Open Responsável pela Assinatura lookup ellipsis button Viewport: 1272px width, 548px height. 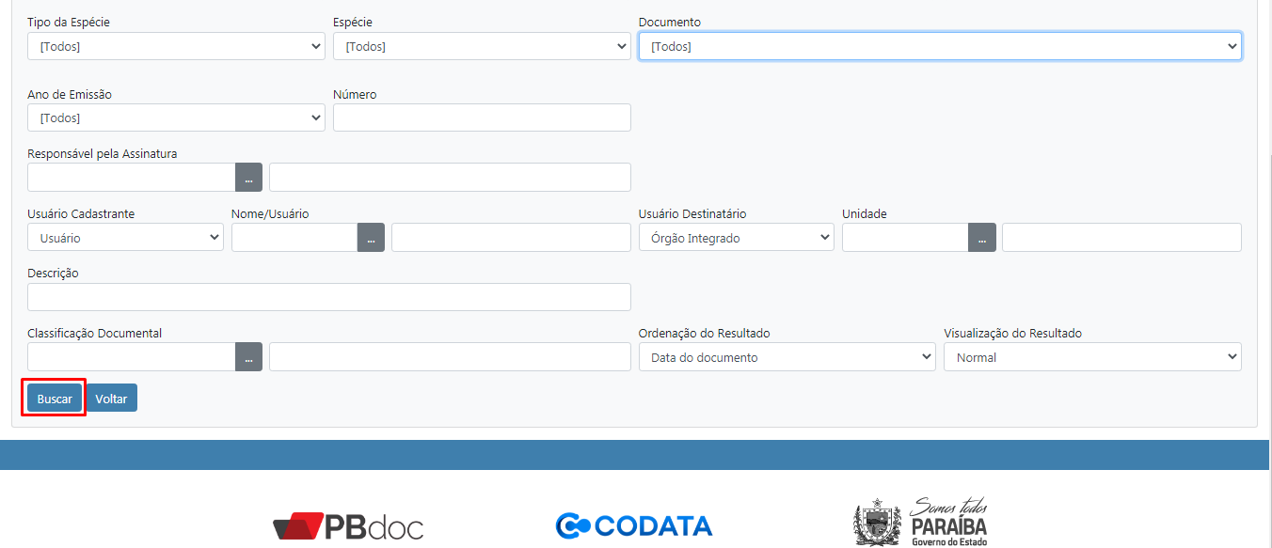(x=248, y=178)
